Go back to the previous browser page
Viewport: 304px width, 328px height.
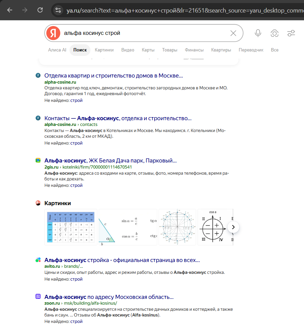[10, 10]
